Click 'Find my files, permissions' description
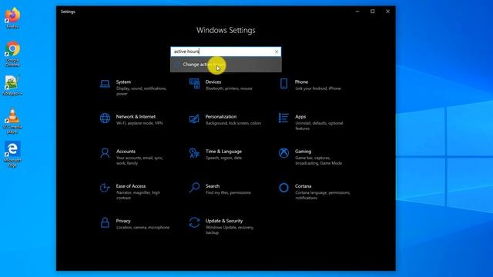This screenshot has height=277, width=493. coord(228,192)
